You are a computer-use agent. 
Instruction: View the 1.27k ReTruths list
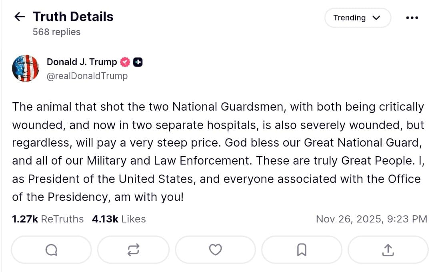(x=48, y=219)
